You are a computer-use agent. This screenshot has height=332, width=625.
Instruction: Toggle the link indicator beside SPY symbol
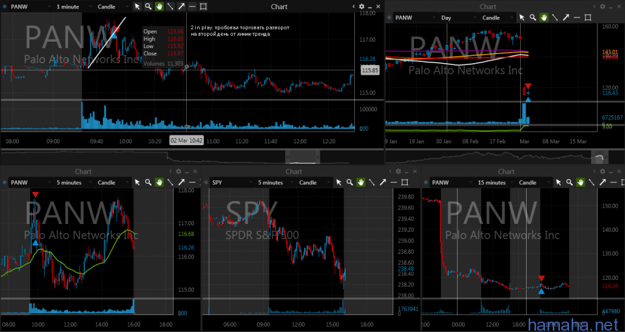click(207, 183)
